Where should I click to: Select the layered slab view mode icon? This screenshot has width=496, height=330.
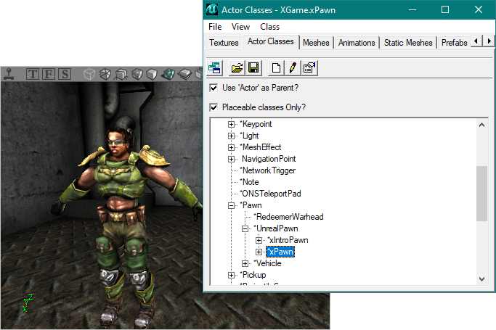pos(184,74)
